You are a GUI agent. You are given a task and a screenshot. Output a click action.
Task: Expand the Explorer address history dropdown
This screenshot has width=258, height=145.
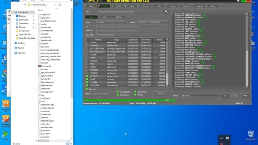[55, 5]
